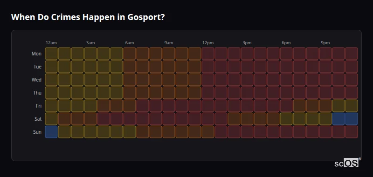Click the Sunday 12pm heatmap cell

point(208,132)
